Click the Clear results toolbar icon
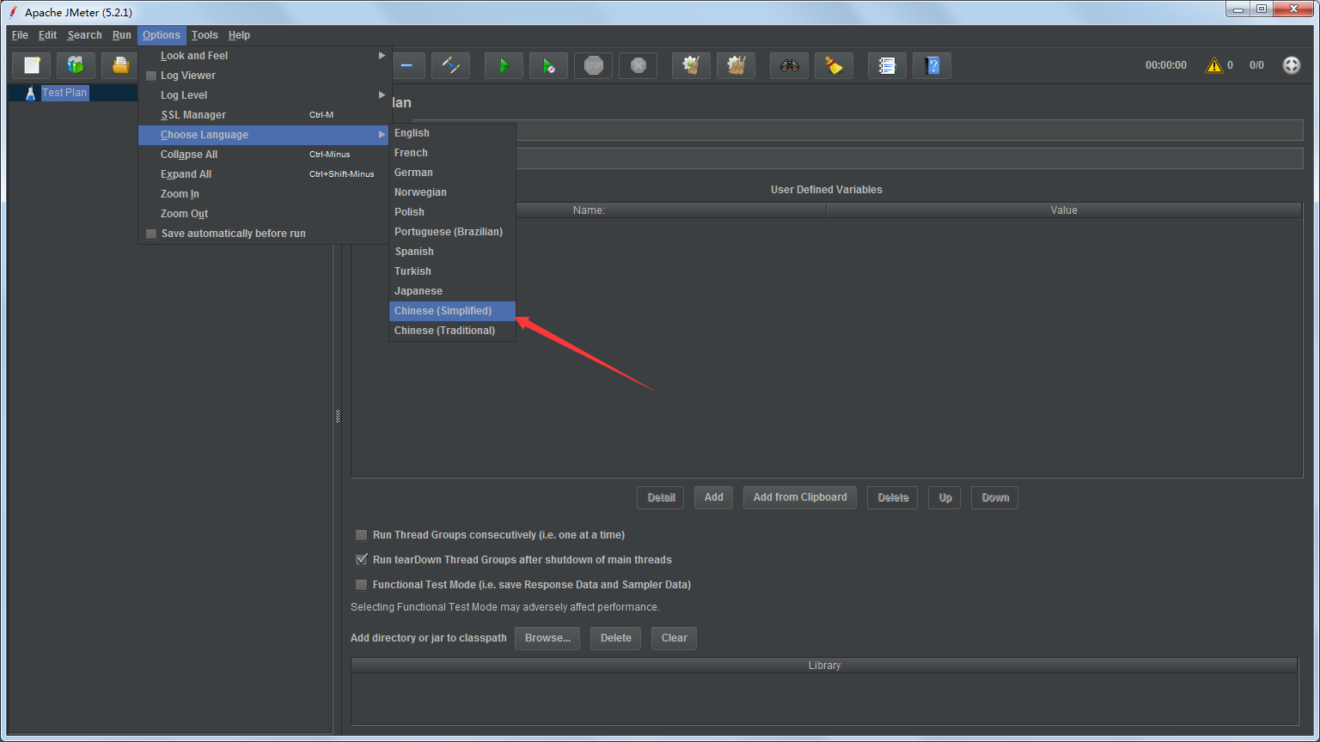This screenshot has height=742, width=1320. pos(691,65)
